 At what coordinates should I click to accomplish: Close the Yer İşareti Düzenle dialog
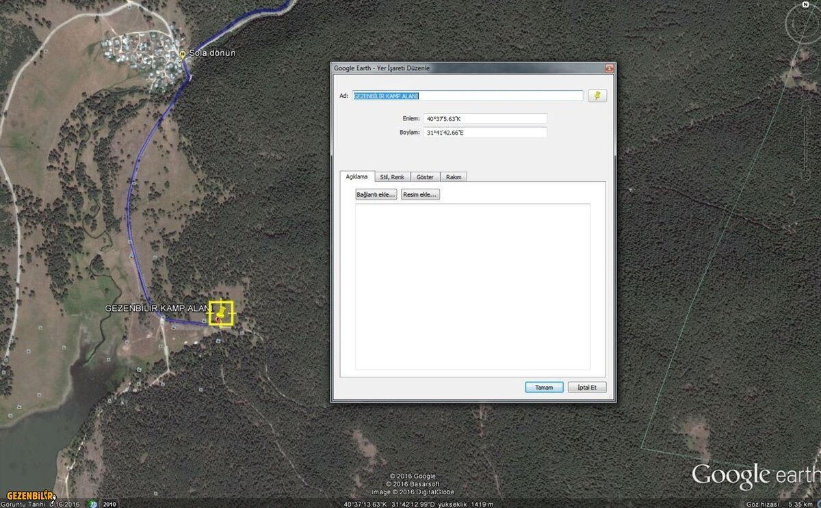[608, 68]
